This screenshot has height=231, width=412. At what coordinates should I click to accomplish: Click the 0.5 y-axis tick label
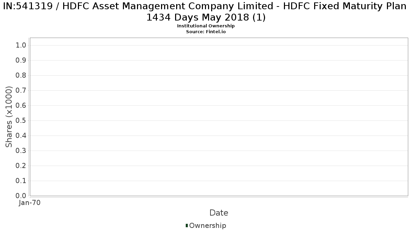(x=21, y=121)
